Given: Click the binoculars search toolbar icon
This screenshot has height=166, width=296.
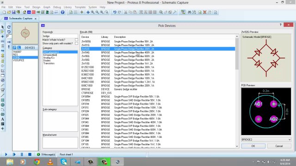Looking at the screenshot, I should click(190, 12).
